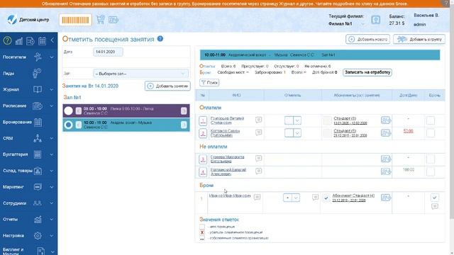Viewport: 454px width, 255px height.
Task: Toggle subscription checkbox in visitor row 1
Action: click(327, 120)
